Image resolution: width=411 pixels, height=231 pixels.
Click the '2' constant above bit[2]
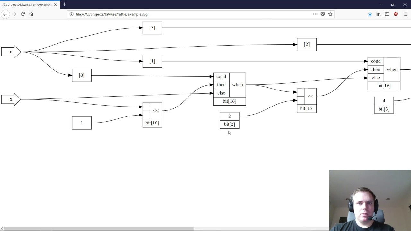point(230,116)
